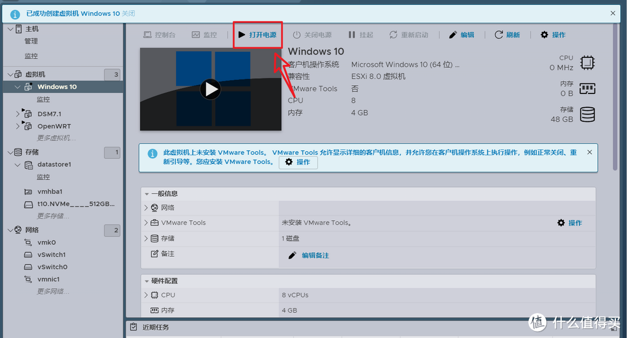Click the 备注 notes icon
Viewport: 627px width, 338px height.
tap(154, 254)
